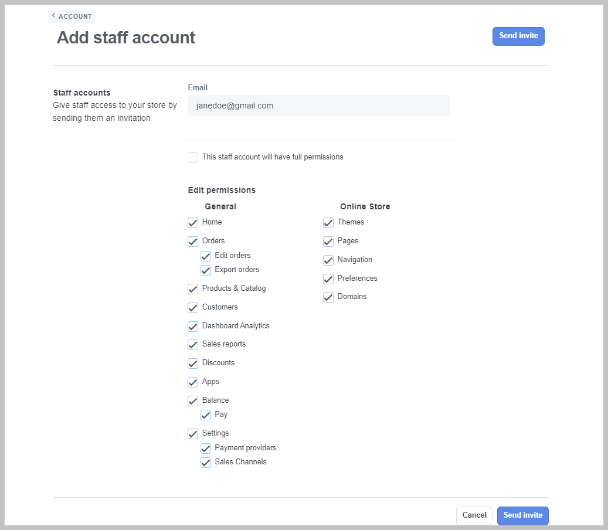Toggle the Pages checkbox

(x=328, y=241)
